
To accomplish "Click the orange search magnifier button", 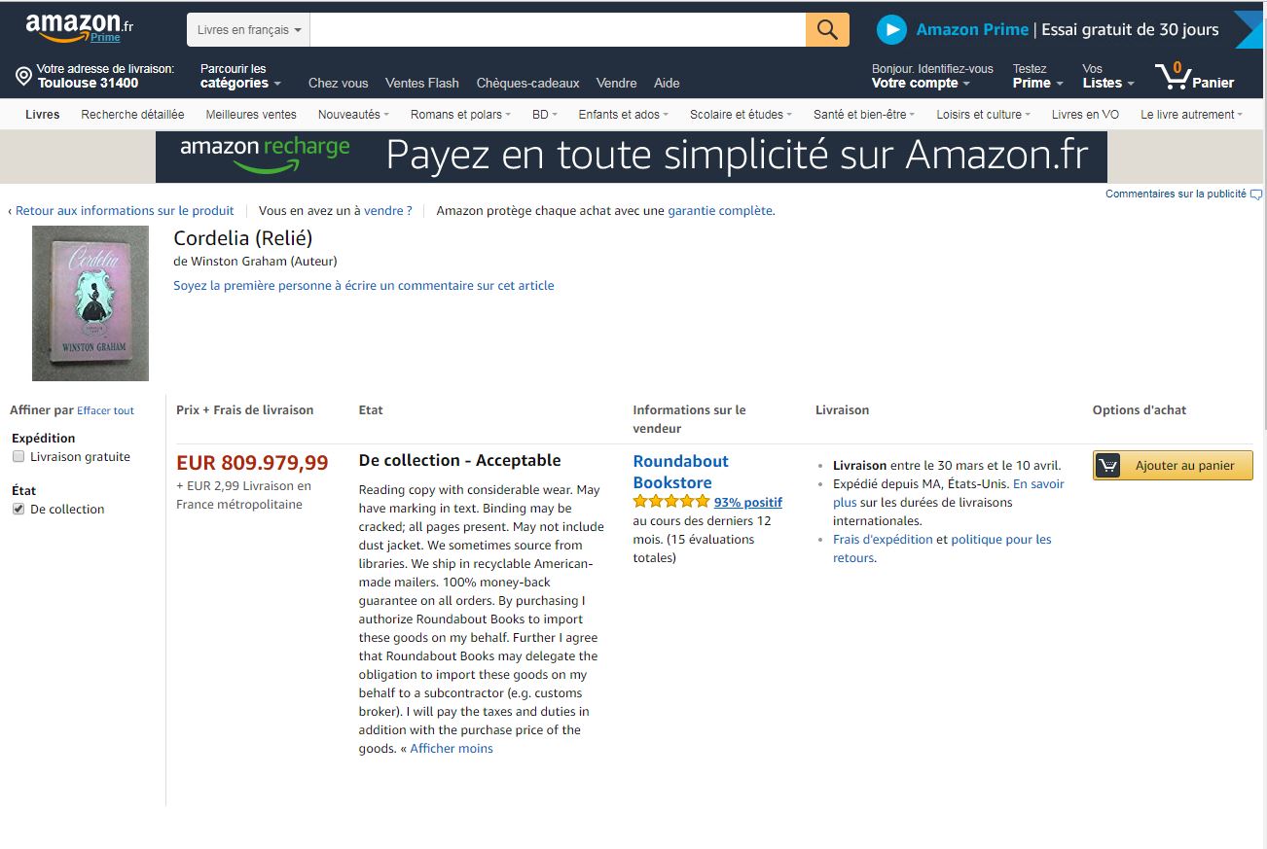I will coord(827,29).
